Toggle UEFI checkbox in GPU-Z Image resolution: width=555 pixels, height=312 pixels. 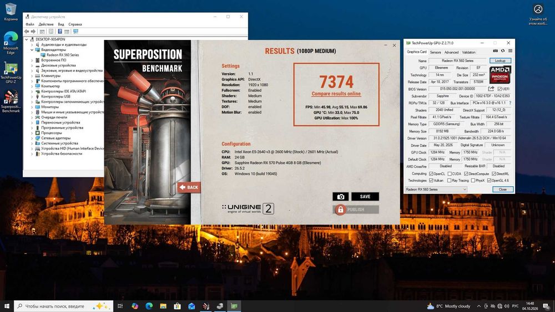[500, 89]
